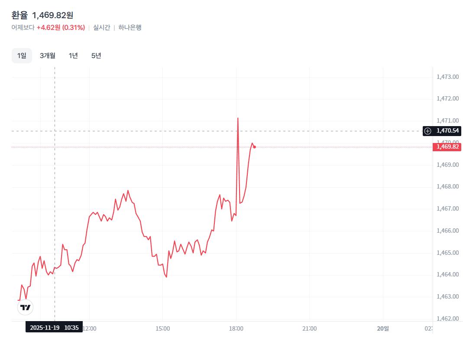Click the 20일 date axis label

pos(383,328)
